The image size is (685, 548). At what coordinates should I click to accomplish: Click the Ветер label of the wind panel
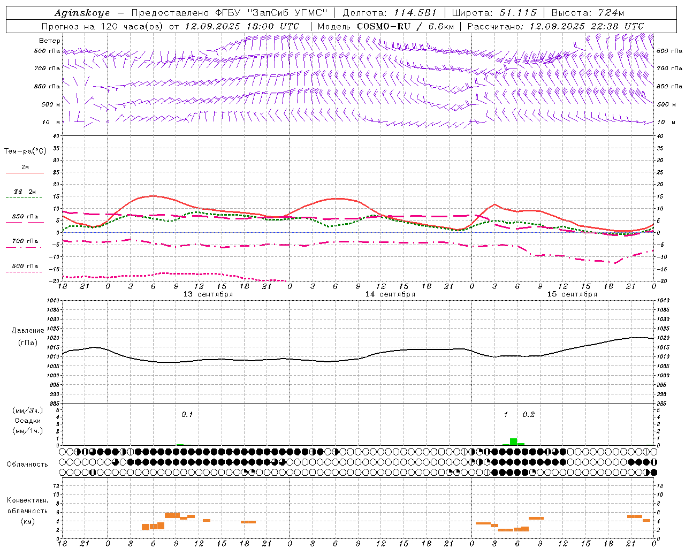click(x=49, y=41)
